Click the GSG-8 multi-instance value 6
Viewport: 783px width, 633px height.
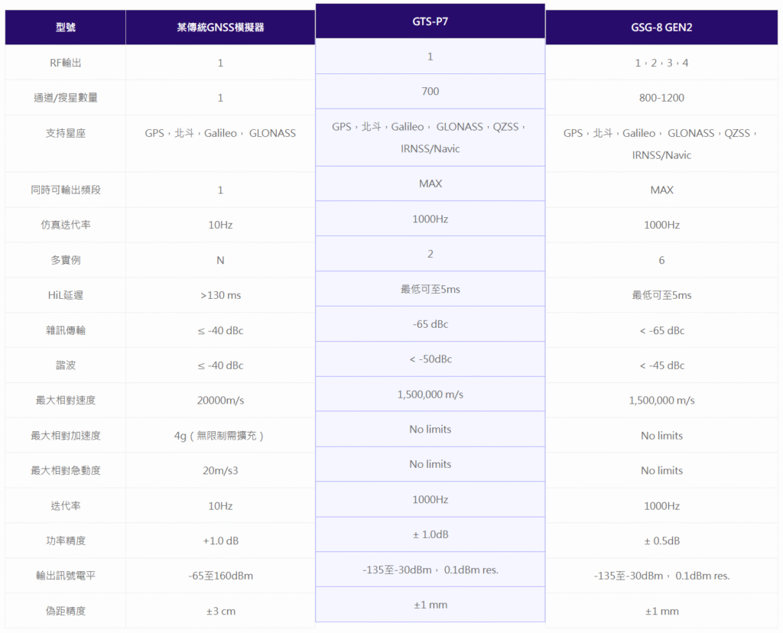point(661,260)
